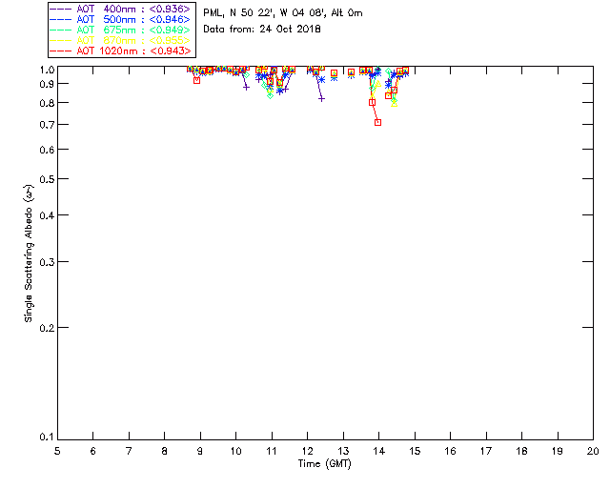This screenshot has height=488, width=610.
Task: Click the AOT 400nm legend entry
Action: [121, 9]
